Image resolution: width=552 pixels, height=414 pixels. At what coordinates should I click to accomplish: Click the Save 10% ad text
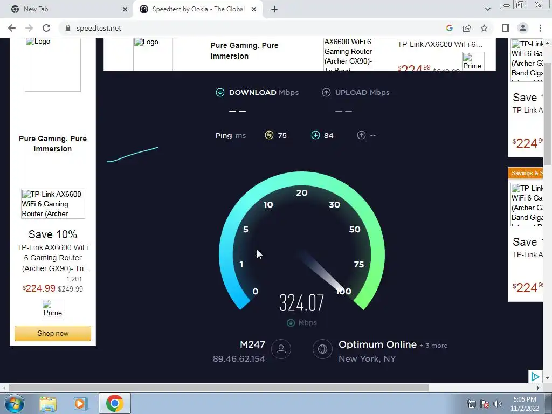(53, 234)
